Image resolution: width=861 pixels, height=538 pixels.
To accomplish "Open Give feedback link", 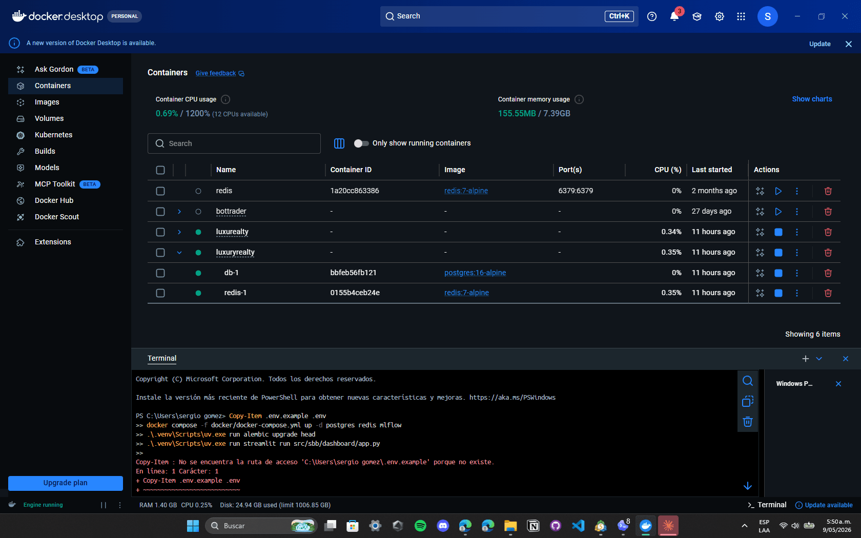I will 220,73.
